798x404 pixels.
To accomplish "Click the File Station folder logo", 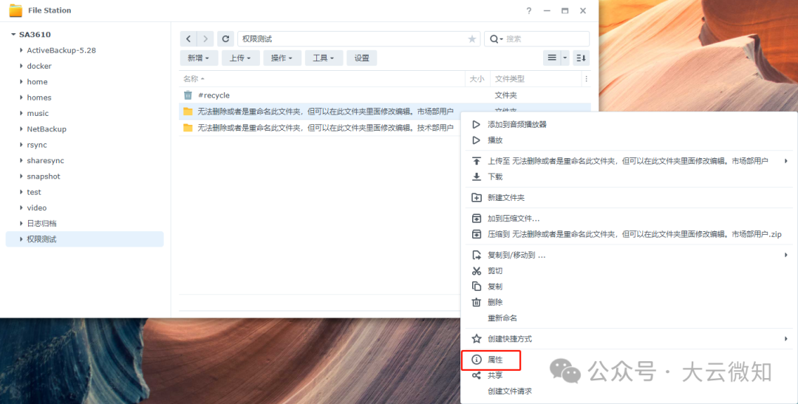I will tap(16, 10).
